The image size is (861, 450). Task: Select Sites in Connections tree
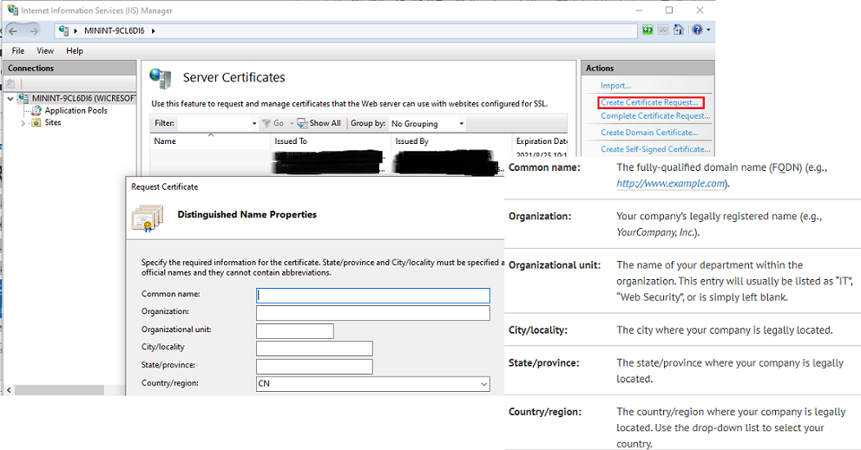pos(53,122)
